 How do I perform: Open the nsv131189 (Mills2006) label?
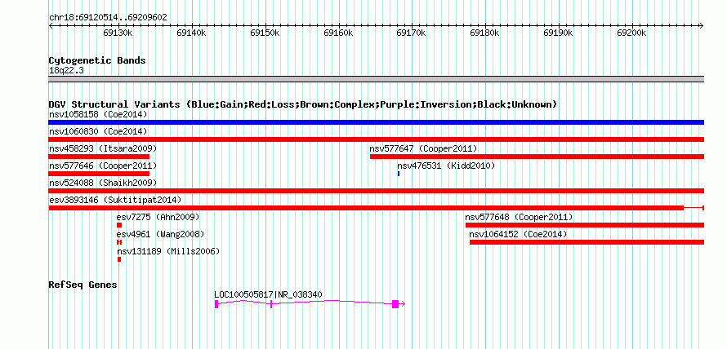168,251
